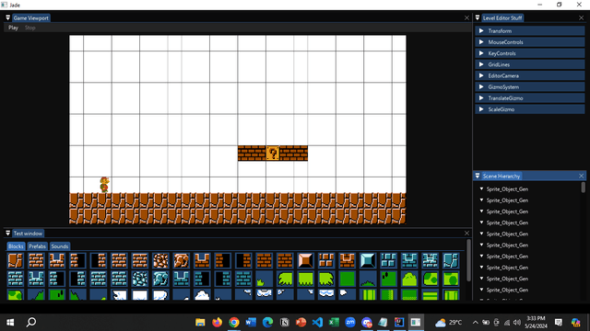
Task: Open Level Editor Stuff panel dropdown triangle
Action: tap(478, 18)
